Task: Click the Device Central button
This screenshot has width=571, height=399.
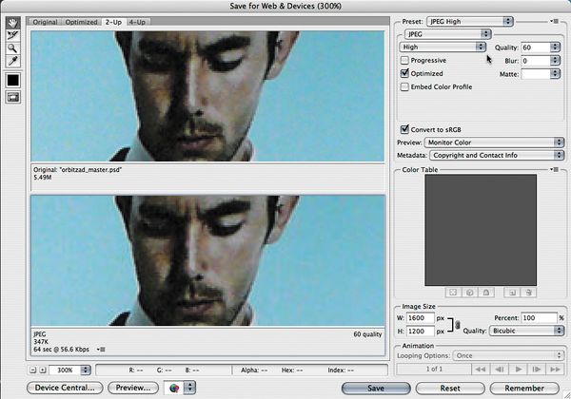Action: tap(64, 388)
